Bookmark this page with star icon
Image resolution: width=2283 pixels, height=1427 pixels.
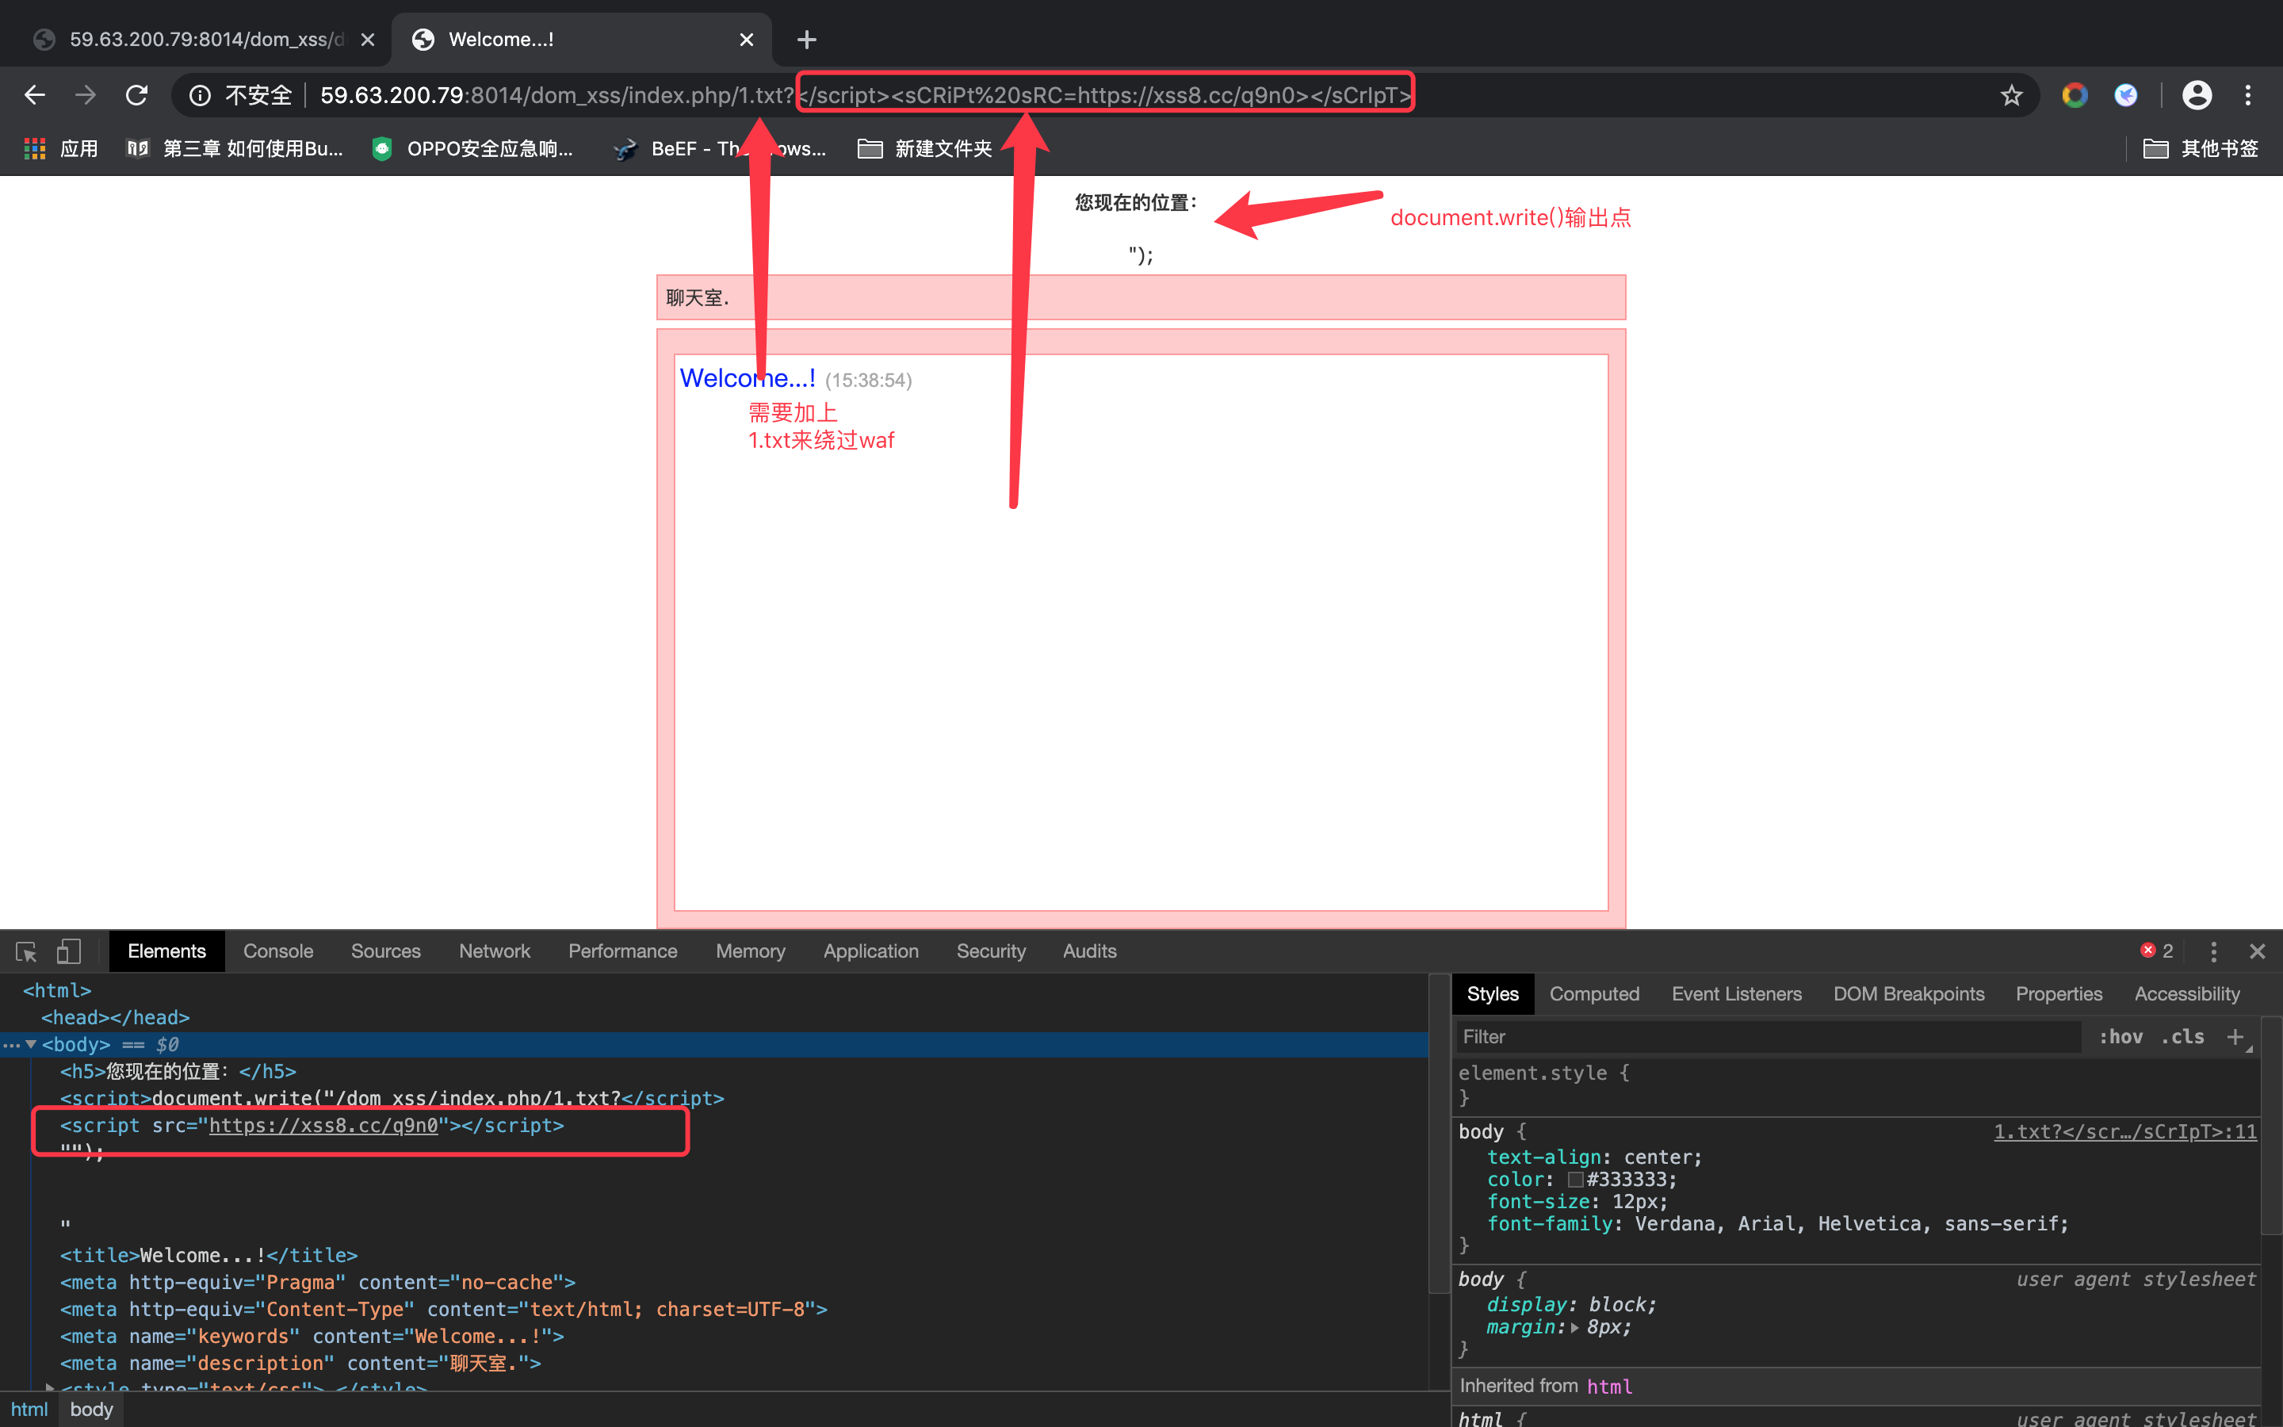[x=2011, y=95]
